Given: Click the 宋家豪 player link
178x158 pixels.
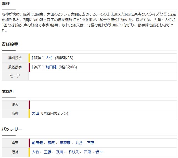Looking at the screenshot, I should pos(65,143).
